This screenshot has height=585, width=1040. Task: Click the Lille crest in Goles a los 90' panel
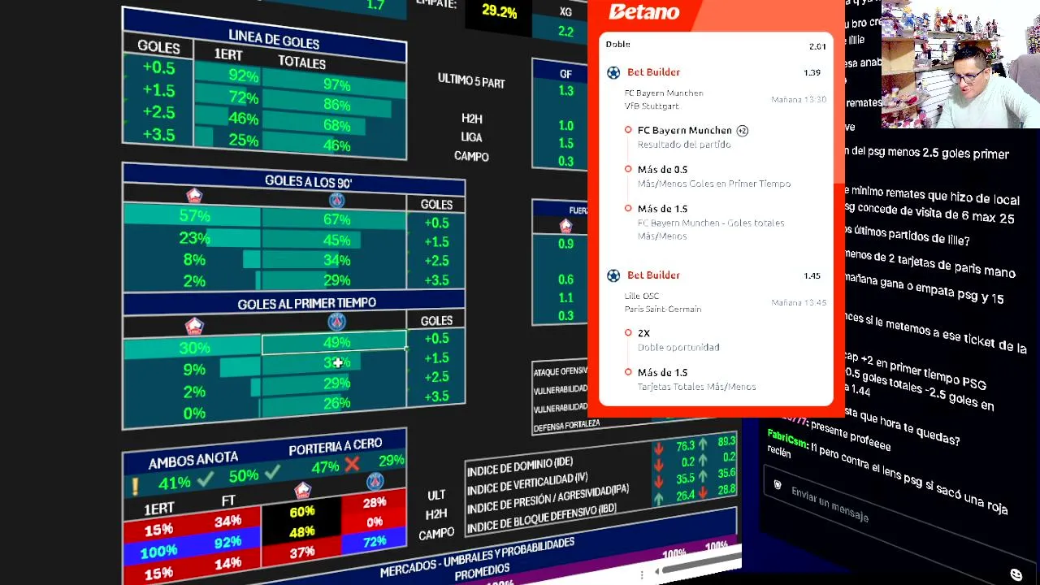[193, 195]
